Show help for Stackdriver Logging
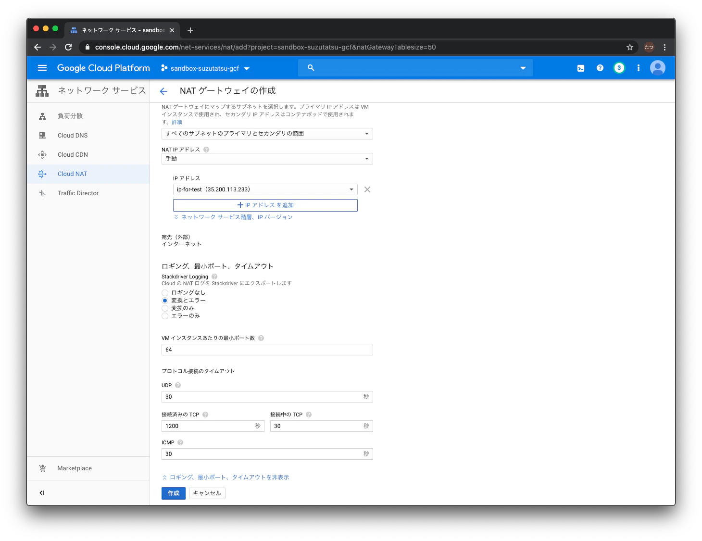Image resolution: width=702 pixels, height=541 pixels. [x=214, y=277]
